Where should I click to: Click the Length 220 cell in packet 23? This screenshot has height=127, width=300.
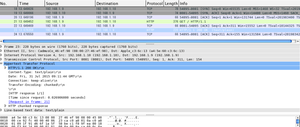[176, 30]
